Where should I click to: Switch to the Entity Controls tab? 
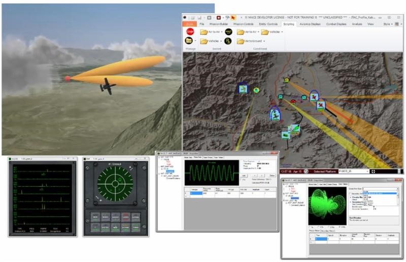click(x=268, y=24)
